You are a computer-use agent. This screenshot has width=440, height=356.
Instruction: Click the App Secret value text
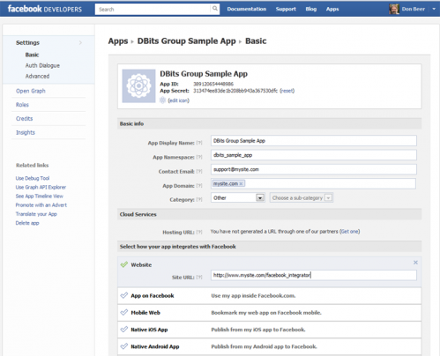tap(235, 91)
